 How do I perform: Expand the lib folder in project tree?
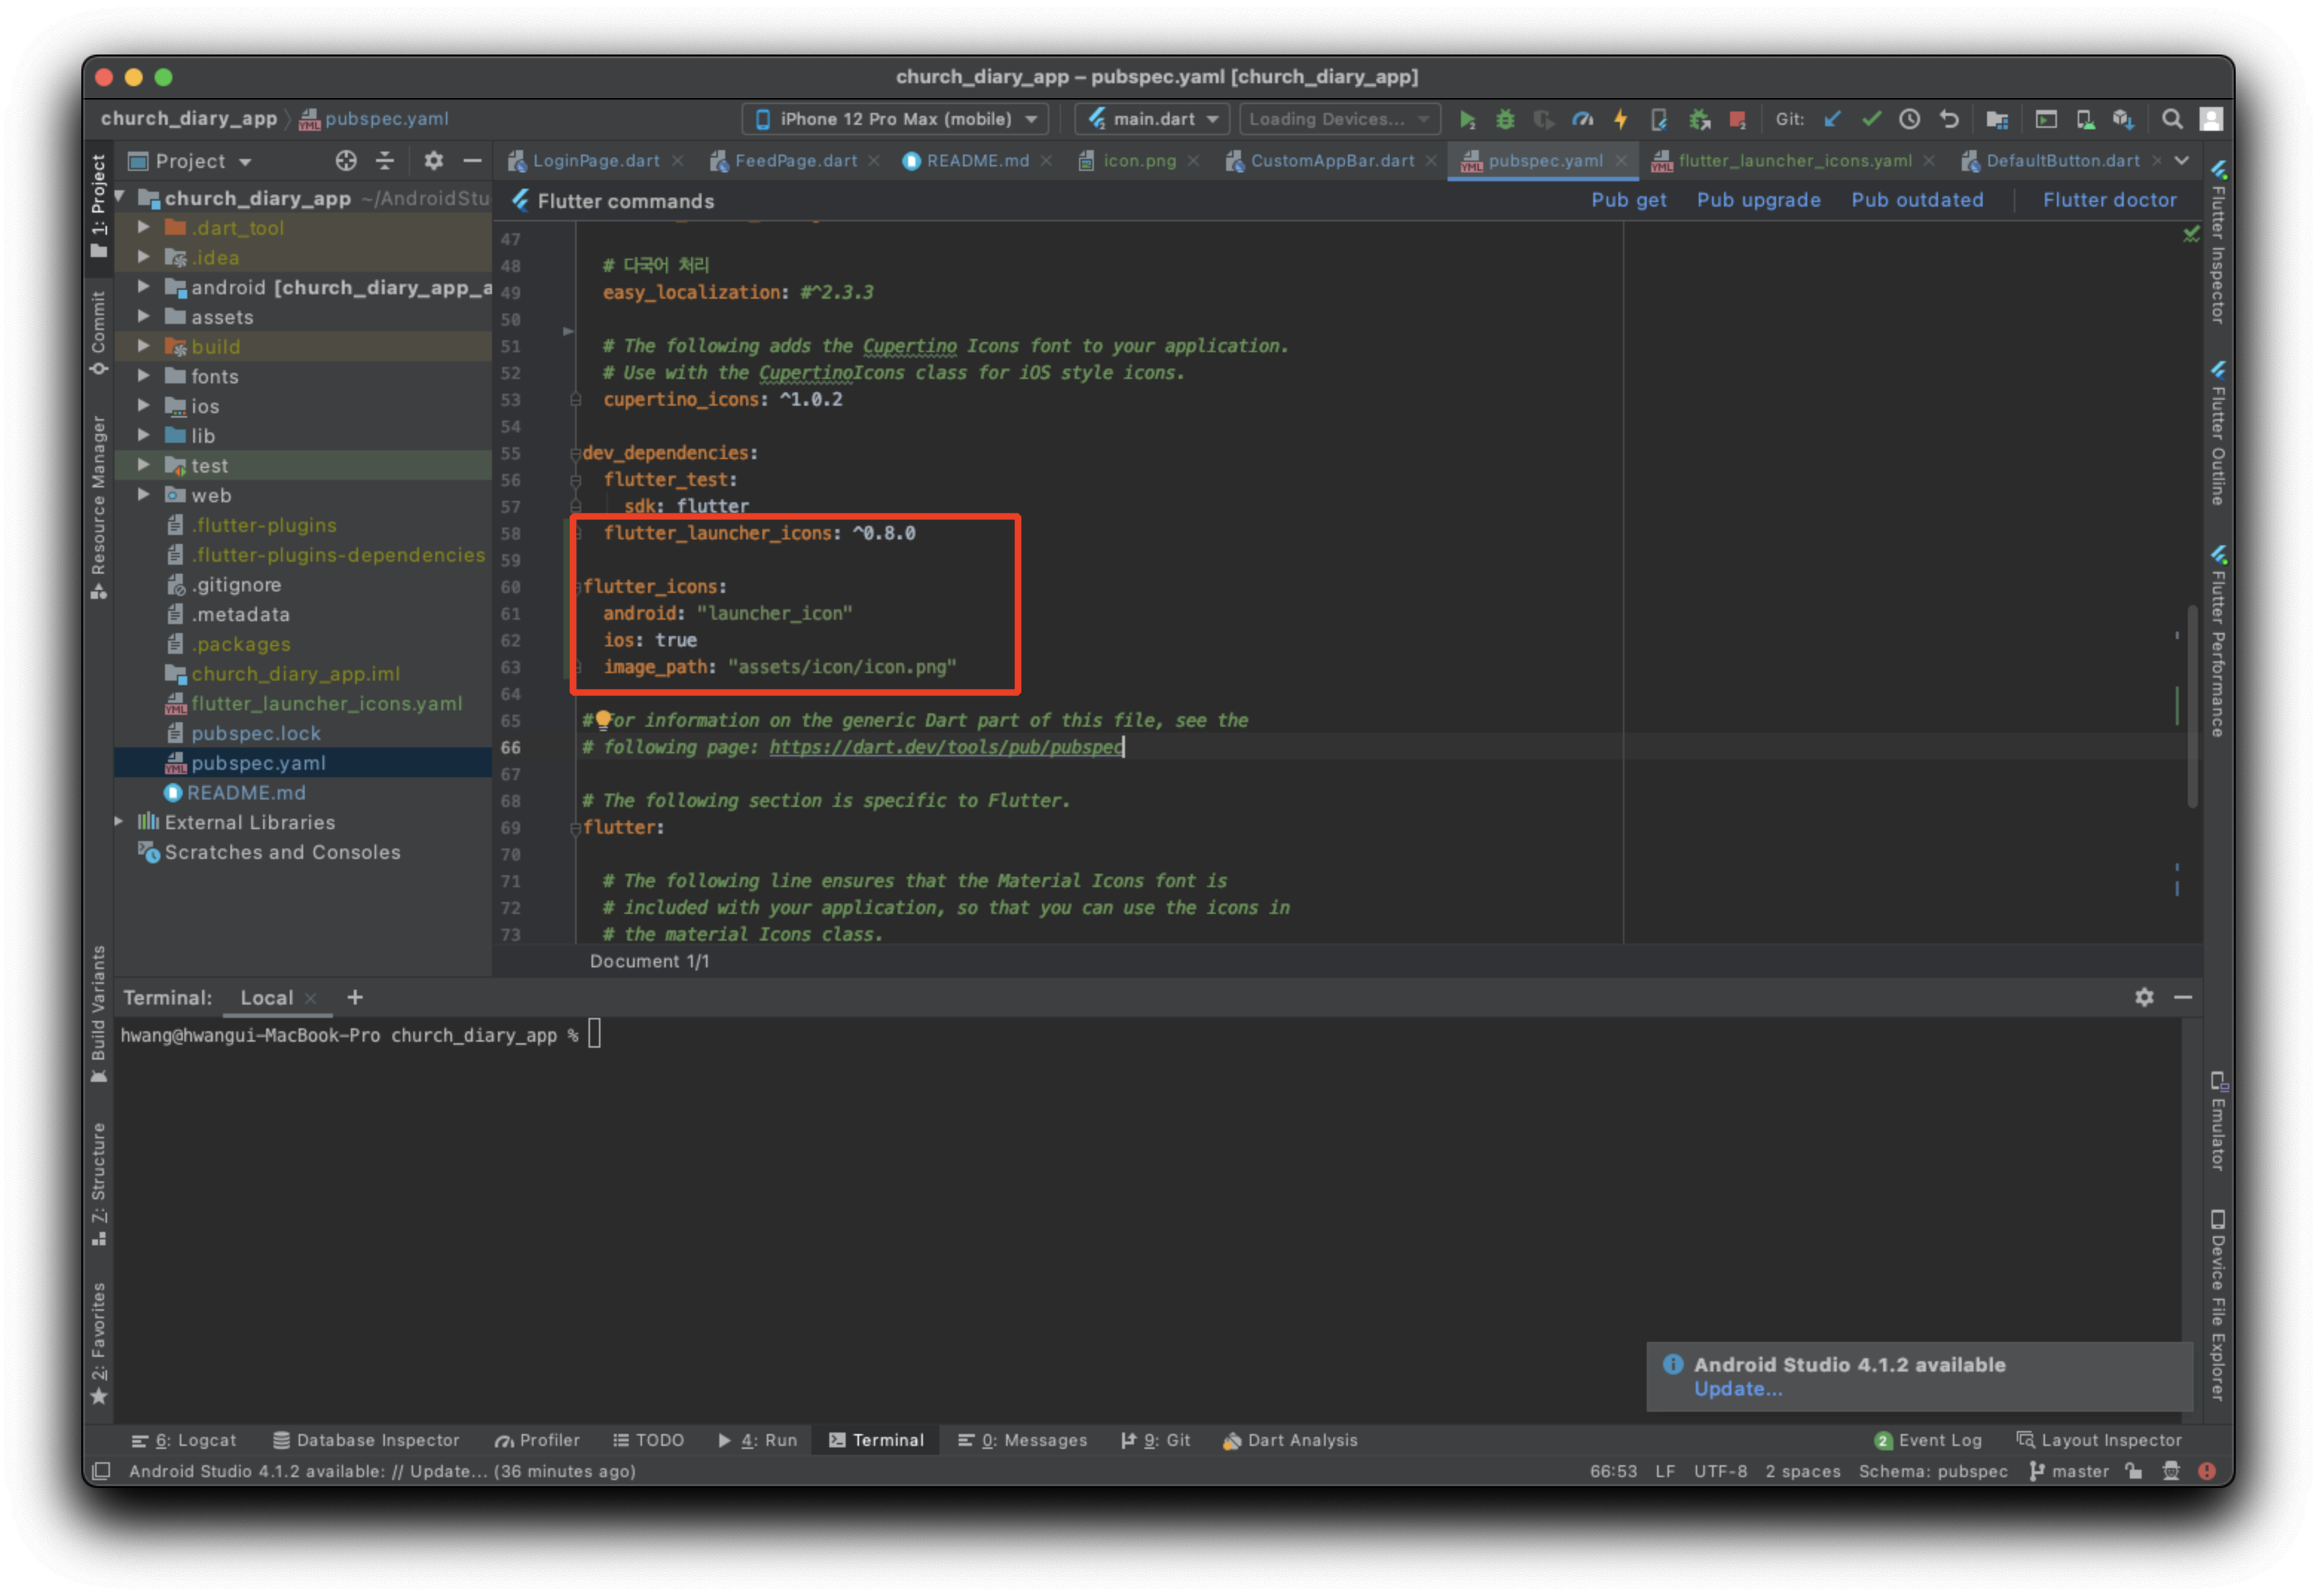click(144, 436)
